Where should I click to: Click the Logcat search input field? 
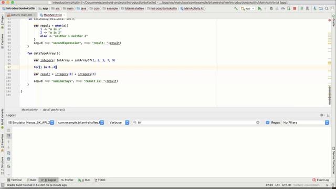(x=196, y=122)
